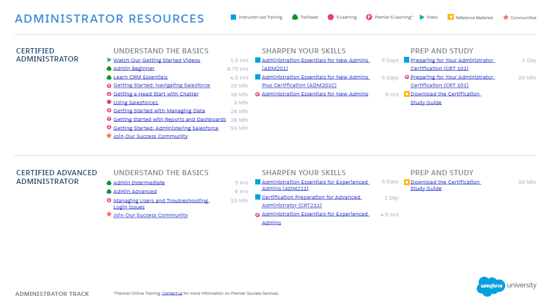Screen dimensions: 558x304
Task: Click E-Learning icon beside Using Salesforce1
Action: pos(109,102)
